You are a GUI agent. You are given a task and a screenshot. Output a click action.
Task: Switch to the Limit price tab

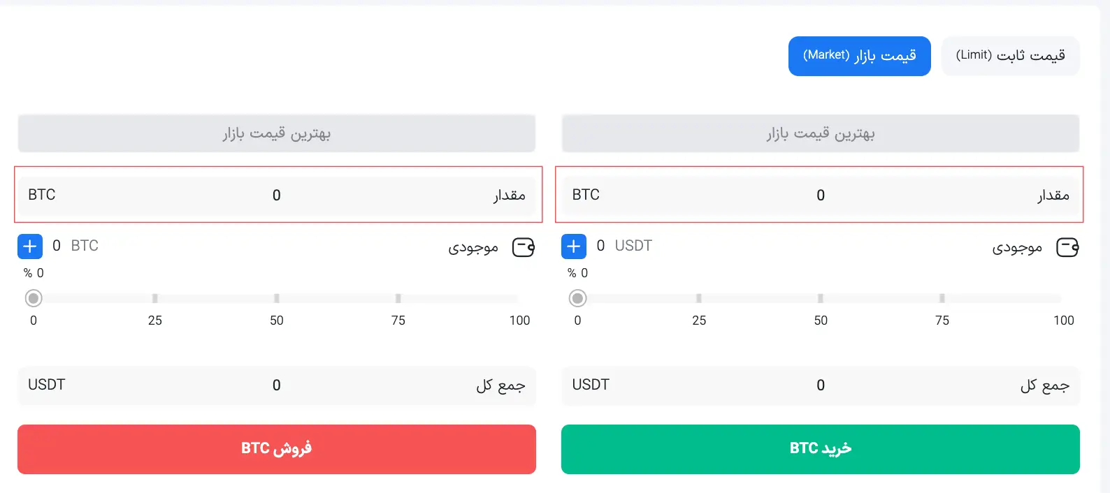1010,56
